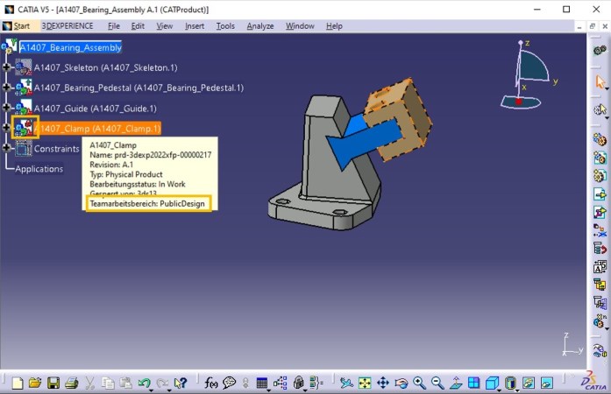Image resolution: width=611 pixels, height=394 pixels.
Task: Open the Design Table icon
Action: 262,383
